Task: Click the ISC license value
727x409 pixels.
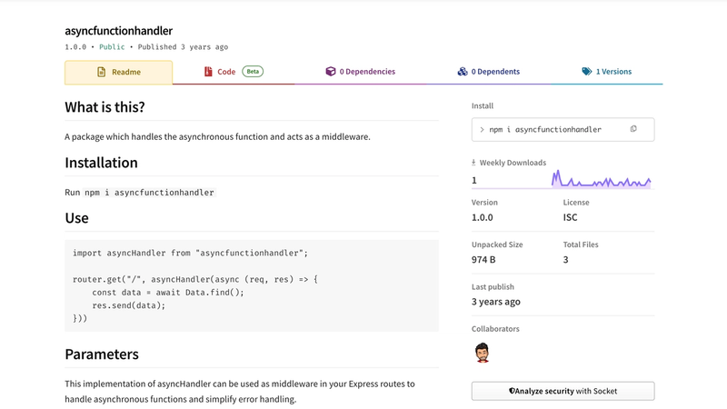Action: click(570, 217)
